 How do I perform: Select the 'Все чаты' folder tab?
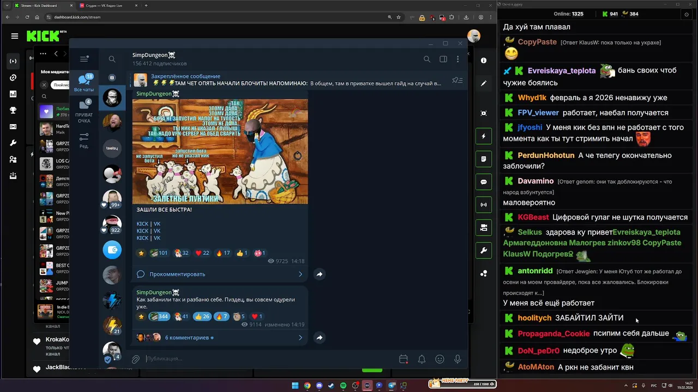point(84,83)
